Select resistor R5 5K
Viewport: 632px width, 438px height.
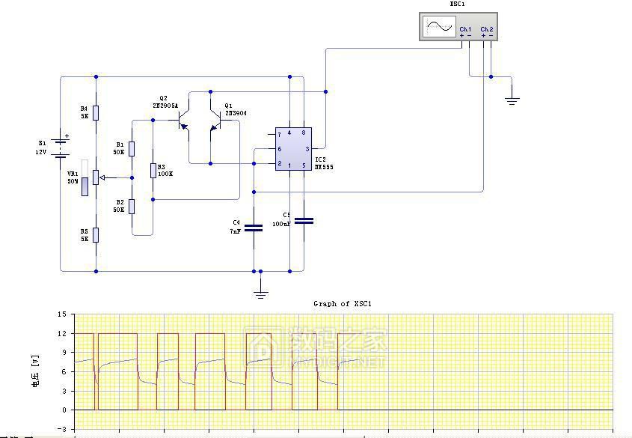(x=96, y=234)
